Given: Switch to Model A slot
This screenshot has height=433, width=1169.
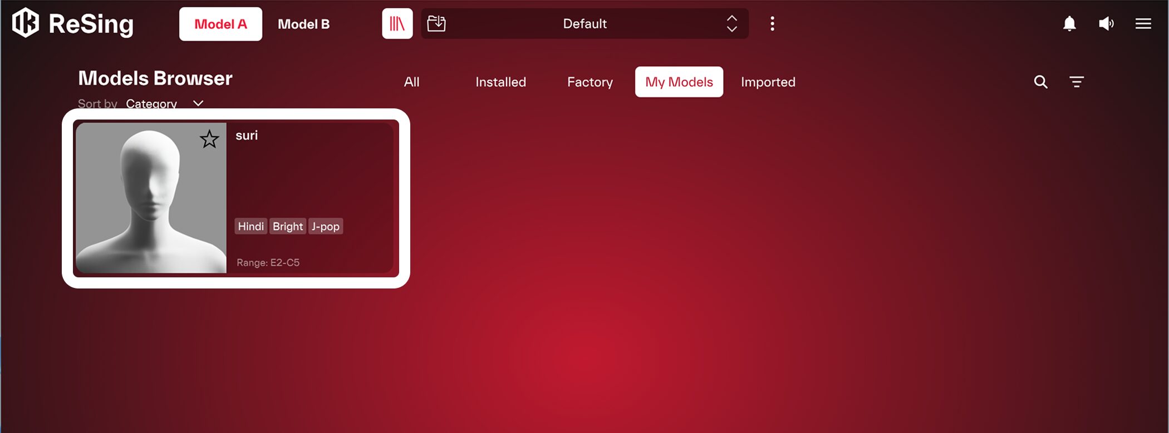Looking at the screenshot, I should coord(220,24).
